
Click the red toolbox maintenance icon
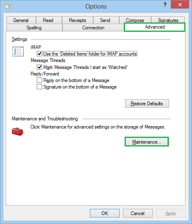click(18, 131)
